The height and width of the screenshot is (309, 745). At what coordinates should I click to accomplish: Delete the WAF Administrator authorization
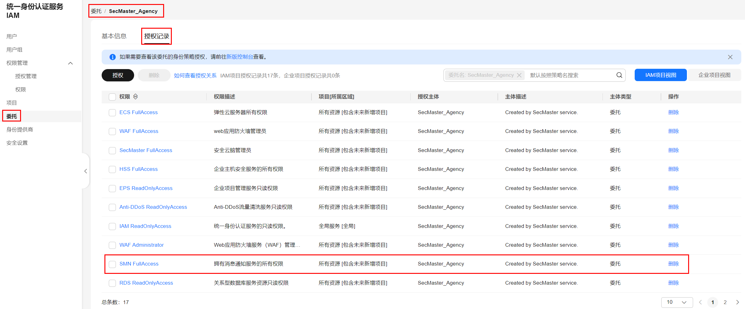[x=673, y=245]
